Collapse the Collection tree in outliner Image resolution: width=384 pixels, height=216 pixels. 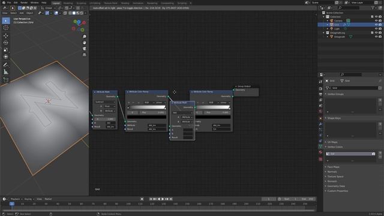tap(324, 17)
